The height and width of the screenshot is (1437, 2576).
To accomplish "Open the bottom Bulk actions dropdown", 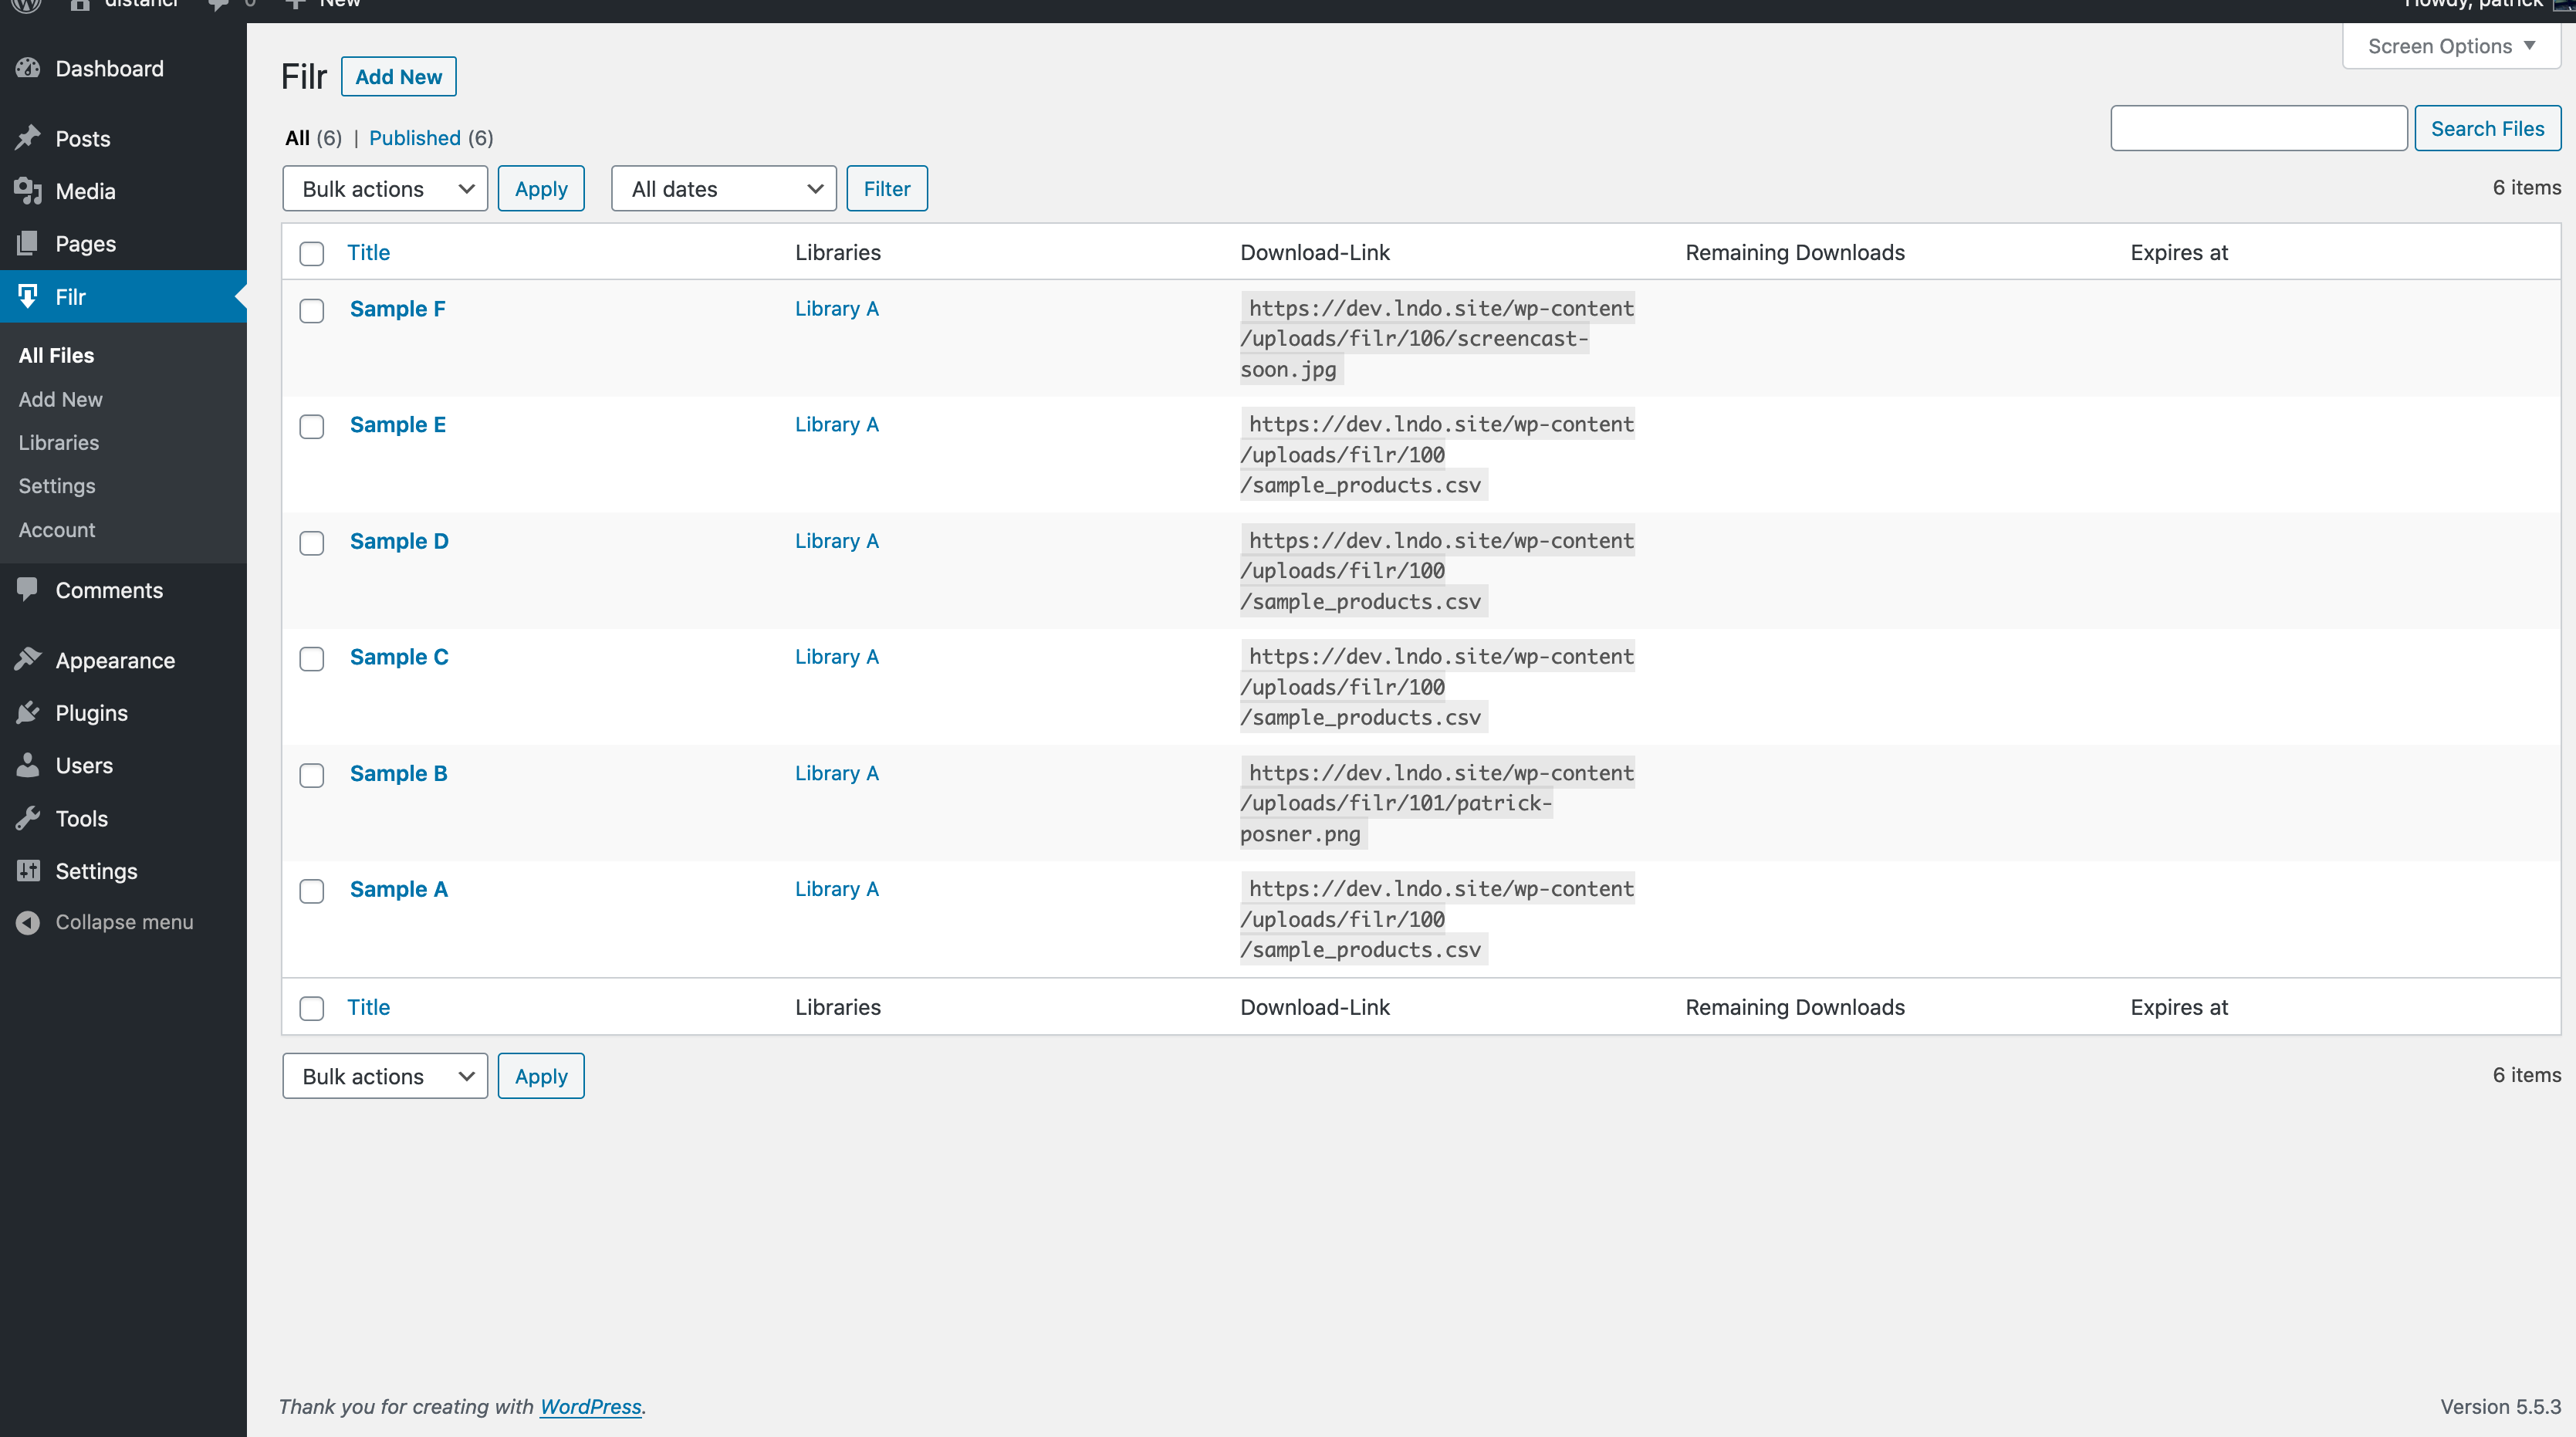I will coord(385,1076).
